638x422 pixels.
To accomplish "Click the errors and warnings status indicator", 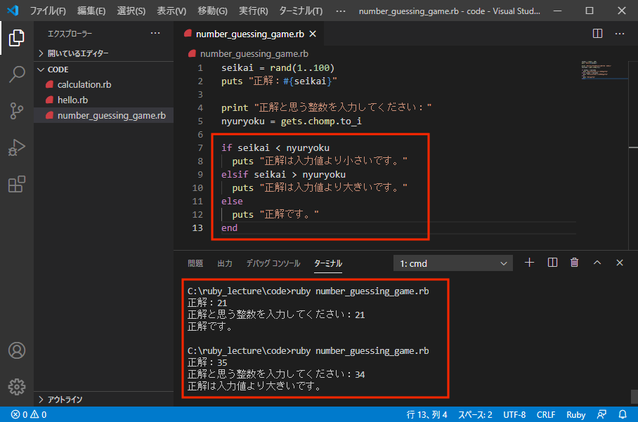I will [29, 415].
